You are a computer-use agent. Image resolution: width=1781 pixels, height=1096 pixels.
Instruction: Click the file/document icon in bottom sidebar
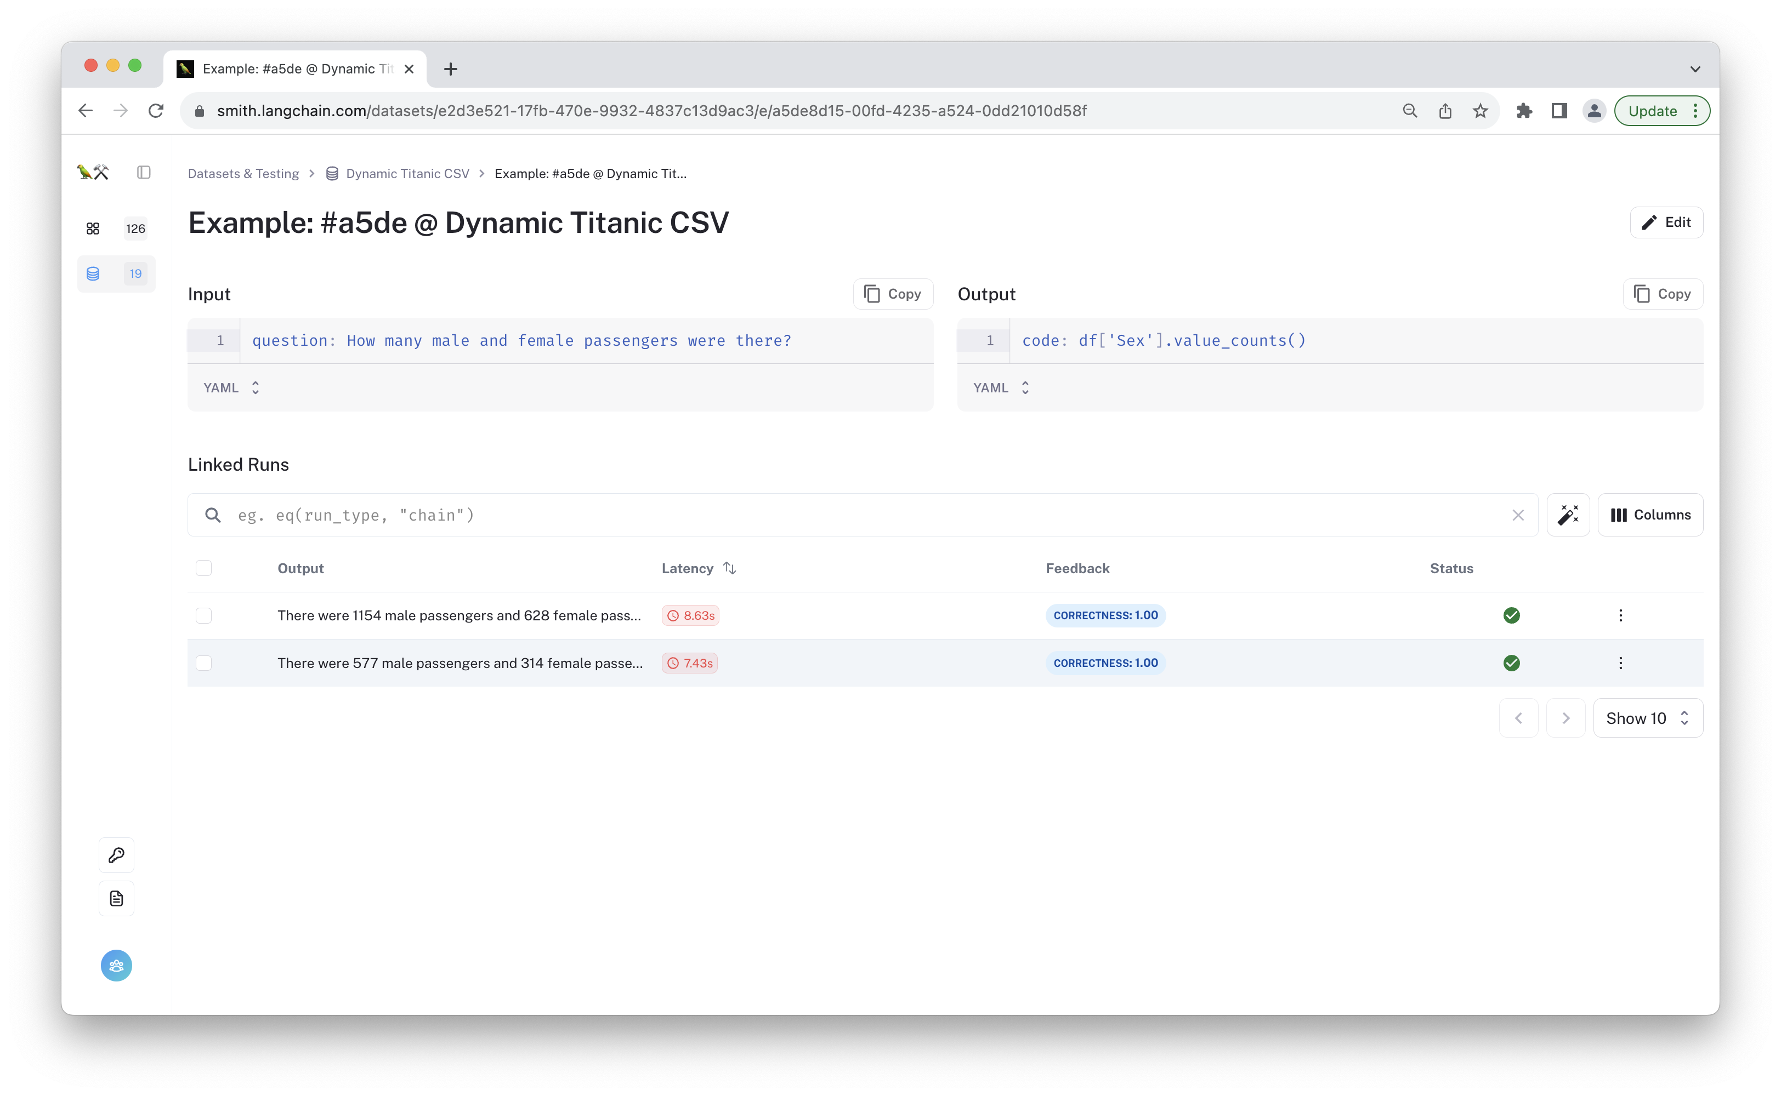[x=116, y=899]
